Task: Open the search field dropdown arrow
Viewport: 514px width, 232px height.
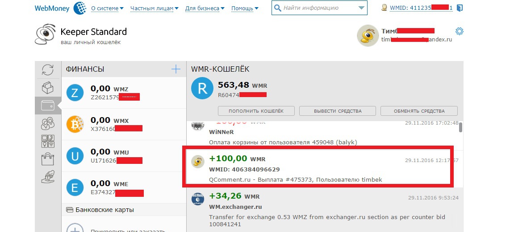Action: (361, 8)
